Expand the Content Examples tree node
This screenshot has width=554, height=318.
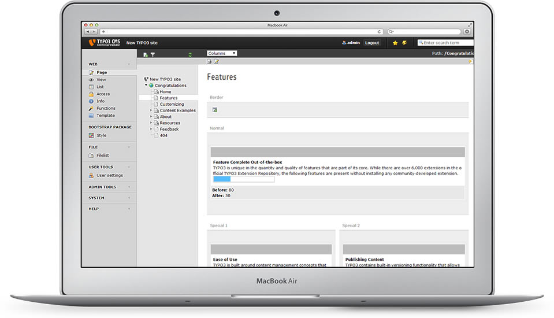[151, 110]
